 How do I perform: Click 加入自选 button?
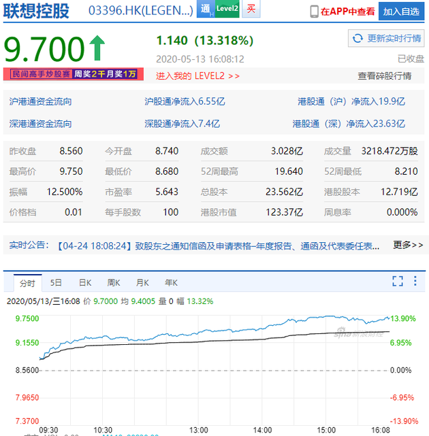401,12
